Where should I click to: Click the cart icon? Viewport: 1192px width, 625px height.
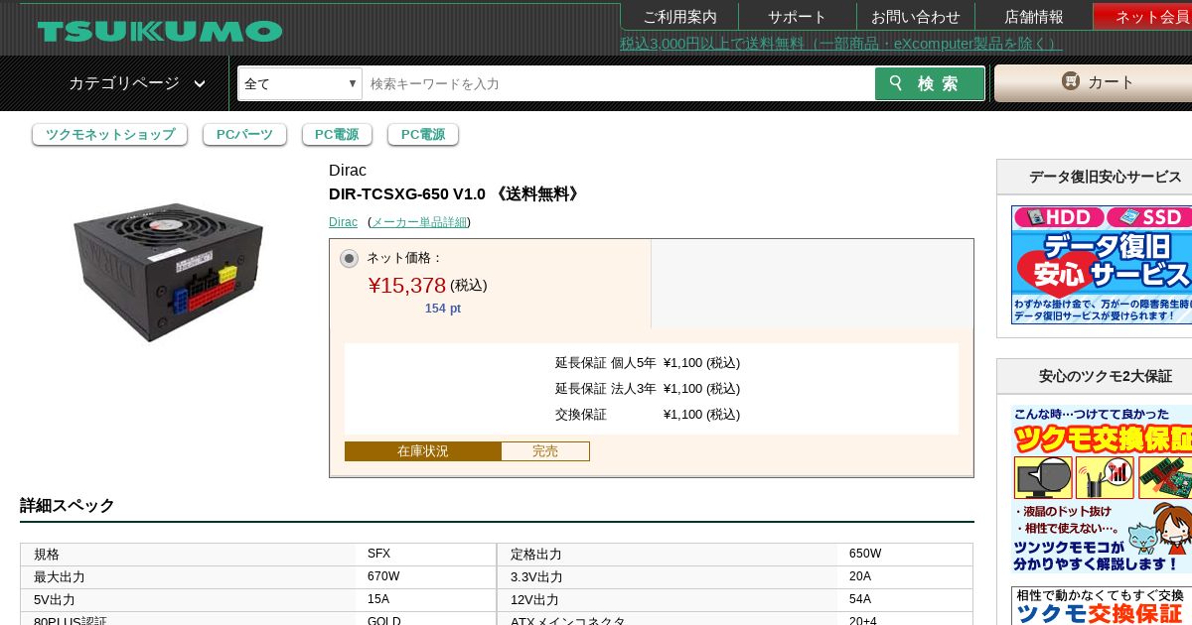click(1070, 81)
